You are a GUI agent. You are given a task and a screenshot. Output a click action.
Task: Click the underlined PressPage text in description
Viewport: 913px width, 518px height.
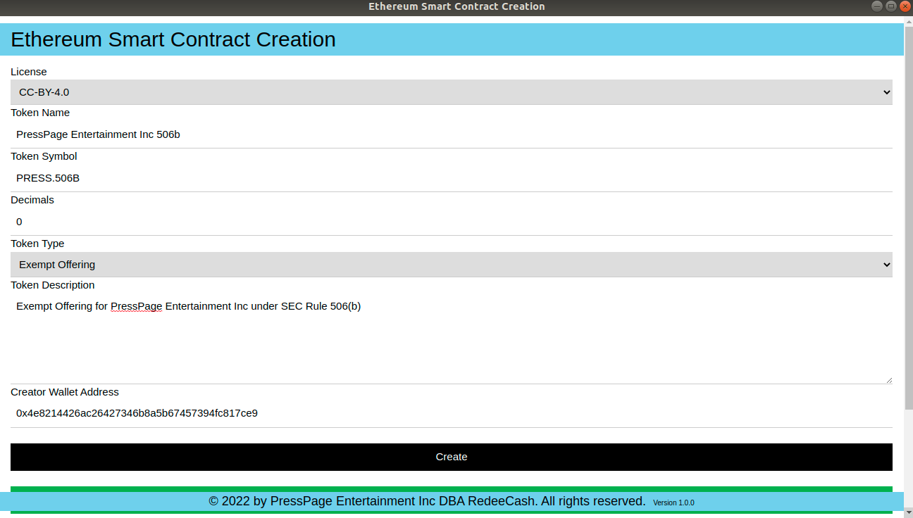[136, 306]
